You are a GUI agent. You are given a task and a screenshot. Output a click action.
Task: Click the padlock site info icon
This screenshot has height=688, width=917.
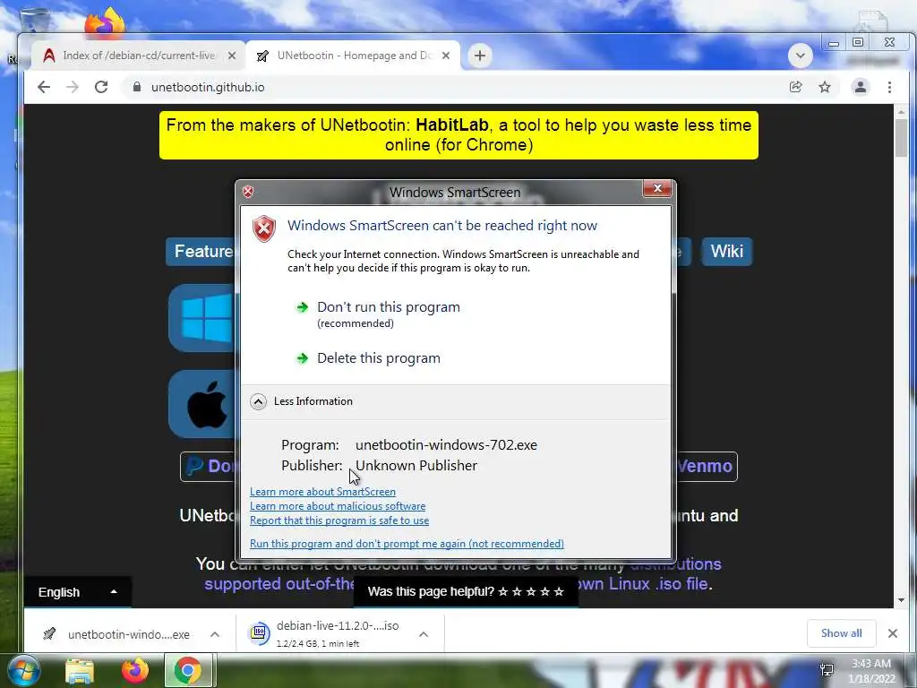[137, 87]
